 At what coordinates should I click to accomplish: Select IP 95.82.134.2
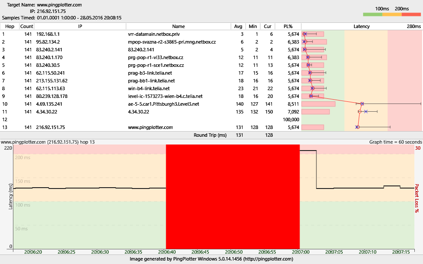pos(48,42)
